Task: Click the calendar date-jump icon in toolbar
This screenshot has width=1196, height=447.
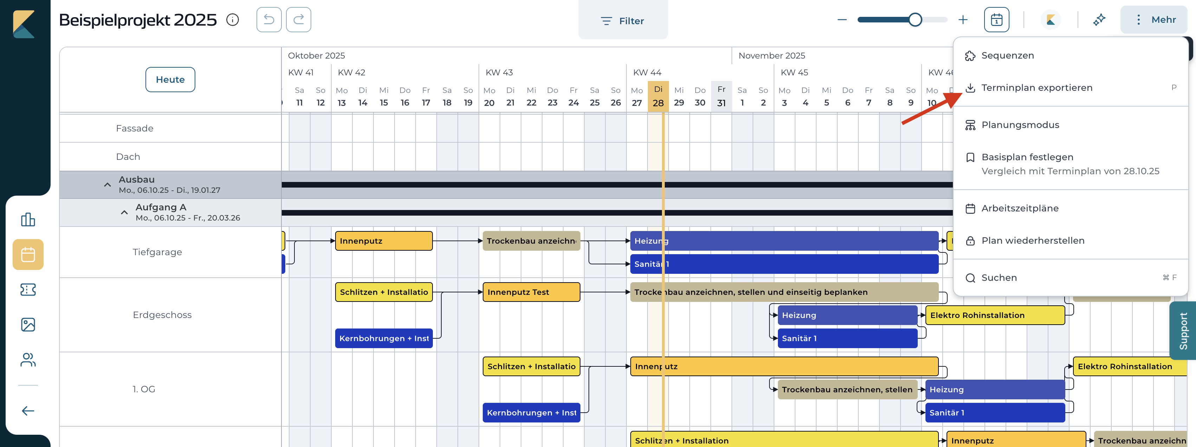Action: (996, 19)
